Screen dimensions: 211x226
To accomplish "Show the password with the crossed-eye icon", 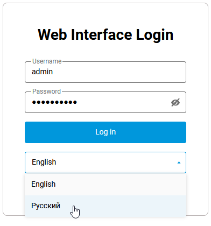I will coord(175,102).
